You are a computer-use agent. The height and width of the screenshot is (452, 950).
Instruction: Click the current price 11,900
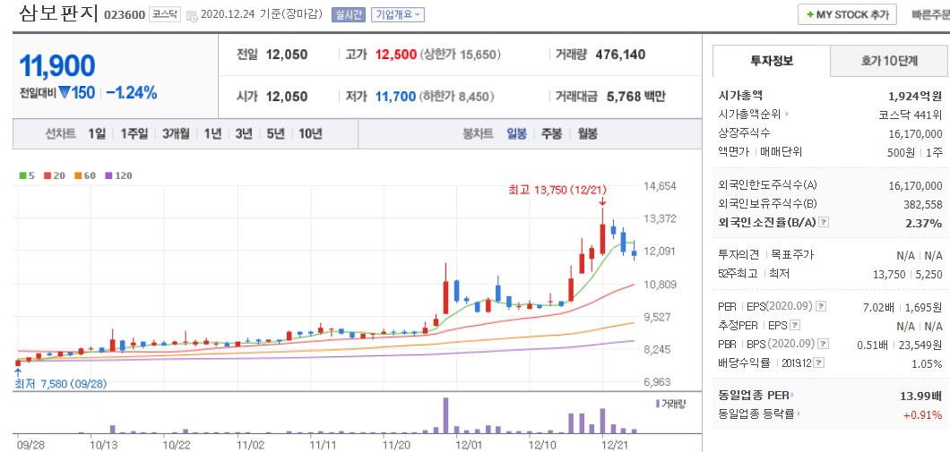pos(57,66)
